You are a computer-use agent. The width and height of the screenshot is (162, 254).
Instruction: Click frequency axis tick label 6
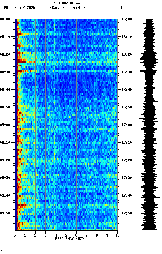(76, 235)
